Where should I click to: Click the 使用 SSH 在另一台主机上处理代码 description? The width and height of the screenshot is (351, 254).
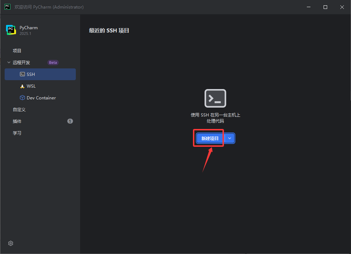pos(215,118)
